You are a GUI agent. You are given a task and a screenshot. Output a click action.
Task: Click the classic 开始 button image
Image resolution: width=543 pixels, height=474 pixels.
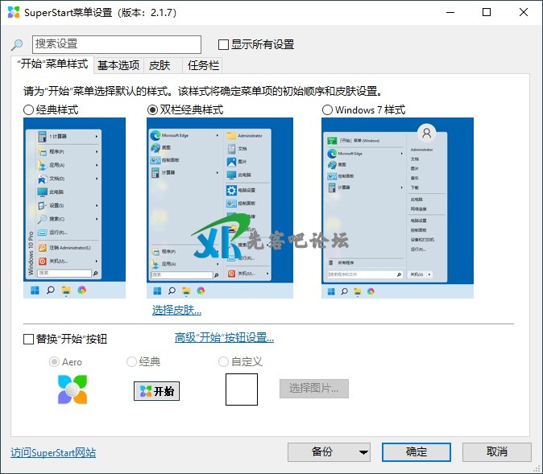point(156,391)
